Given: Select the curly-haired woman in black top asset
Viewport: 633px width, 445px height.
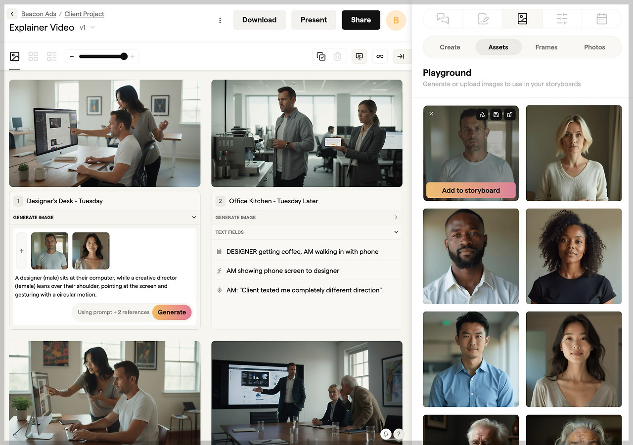Looking at the screenshot, I should coord(574,256).
